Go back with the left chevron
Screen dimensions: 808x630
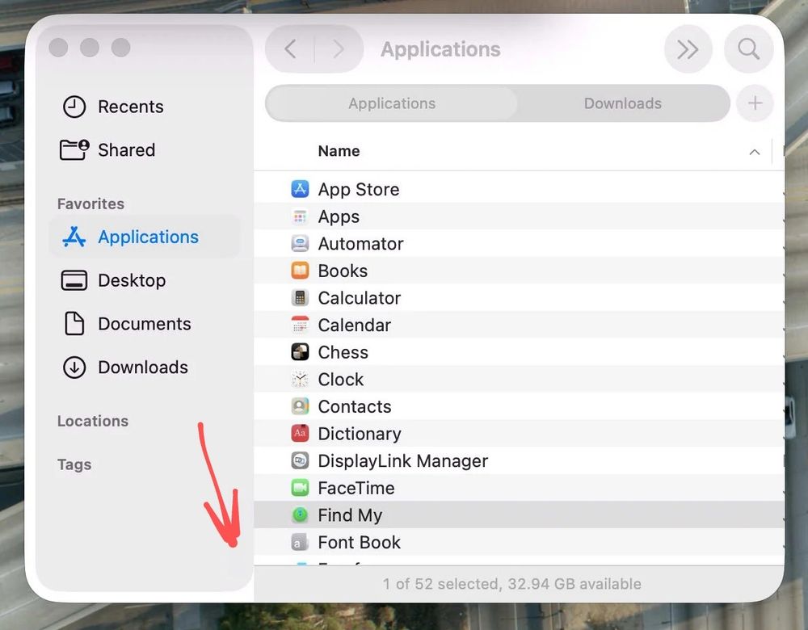(x=290, y=49)
